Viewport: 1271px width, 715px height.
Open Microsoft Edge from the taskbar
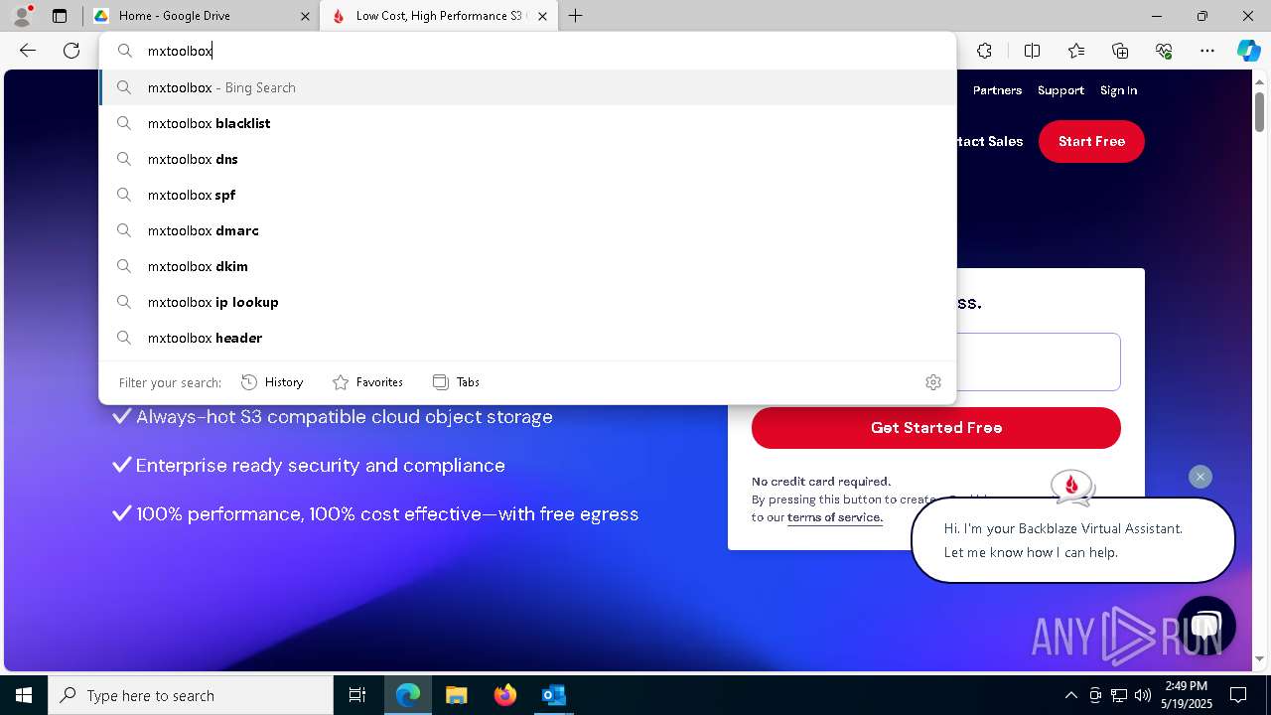pos(408,695)
